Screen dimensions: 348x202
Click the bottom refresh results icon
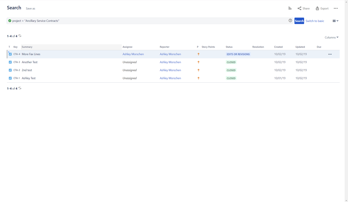coord(20,88)
